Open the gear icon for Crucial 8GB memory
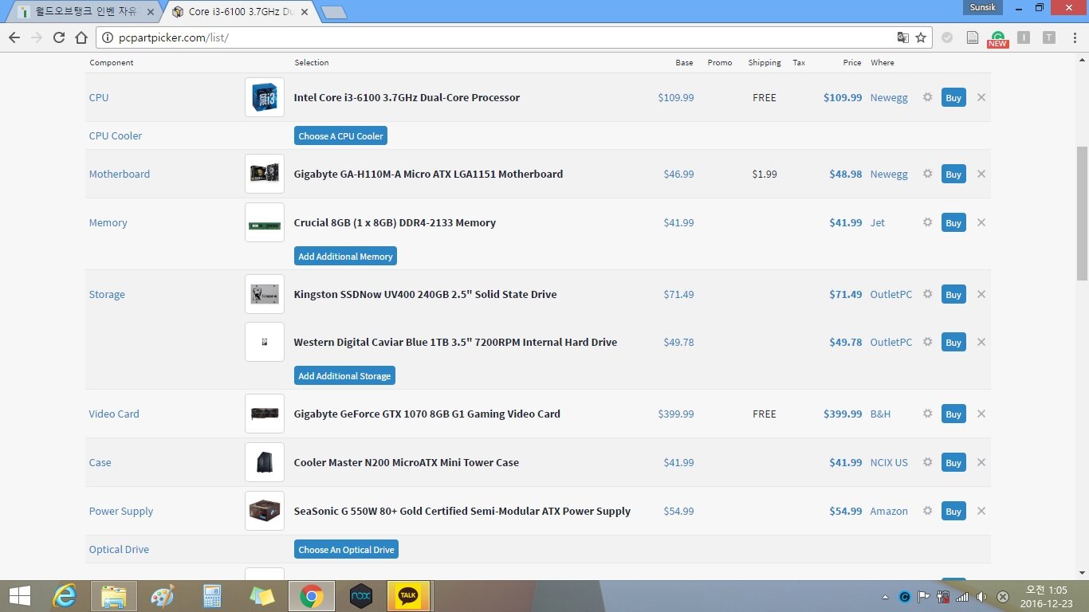Viewport: 1089px width, 612px height. click(x=927, y=222)
